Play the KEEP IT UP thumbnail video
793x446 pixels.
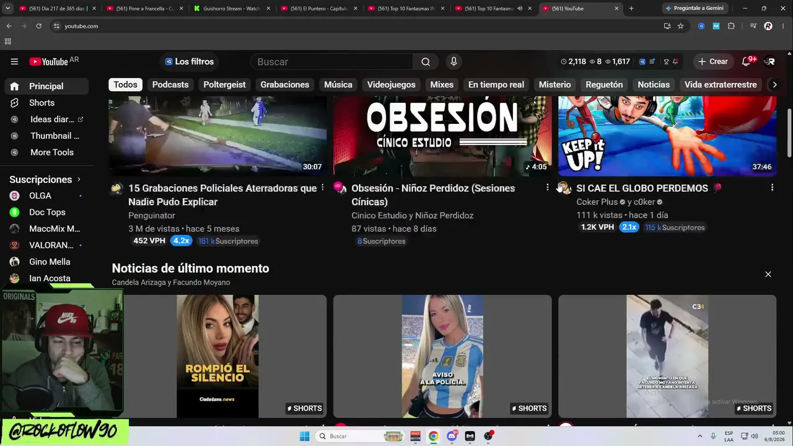tap(667, 136)
